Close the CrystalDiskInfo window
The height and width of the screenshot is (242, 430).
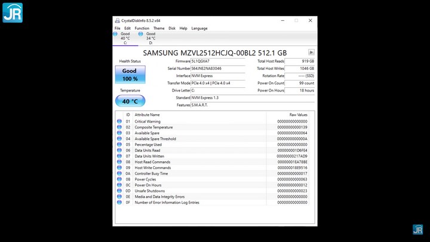point(310,20)
